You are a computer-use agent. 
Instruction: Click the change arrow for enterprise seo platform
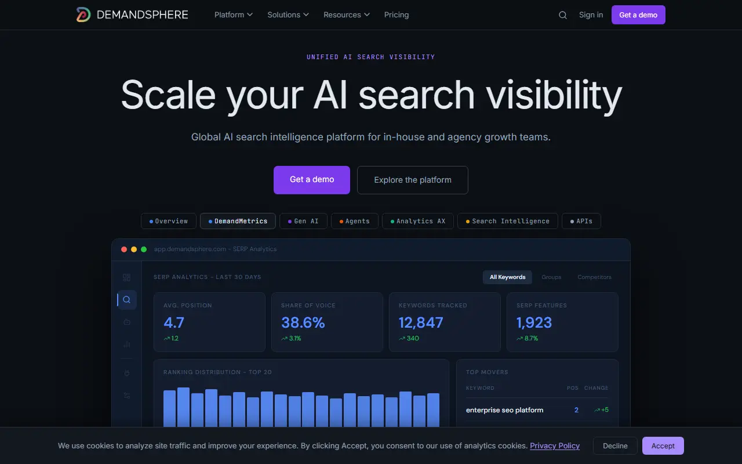(x=597, y=410)
